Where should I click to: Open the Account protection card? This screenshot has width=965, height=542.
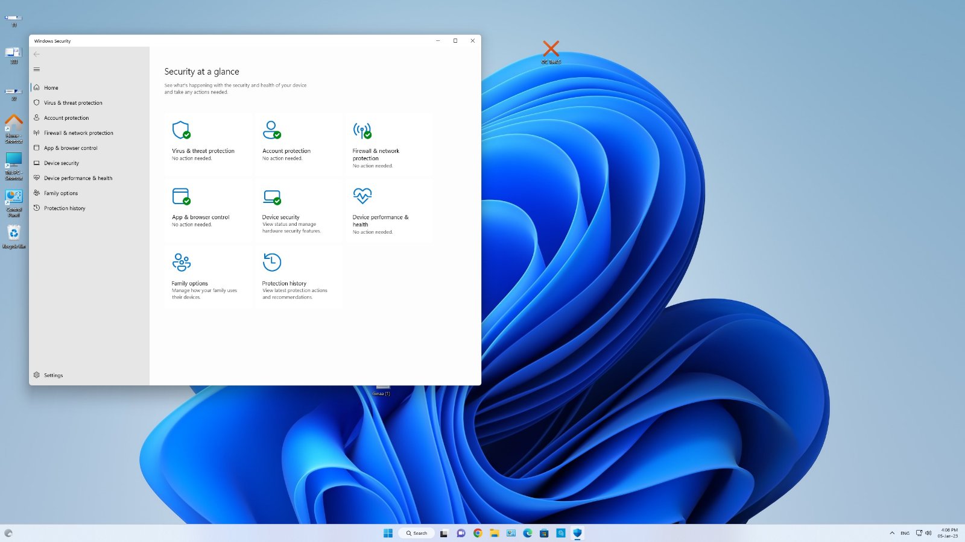[299, 143]
